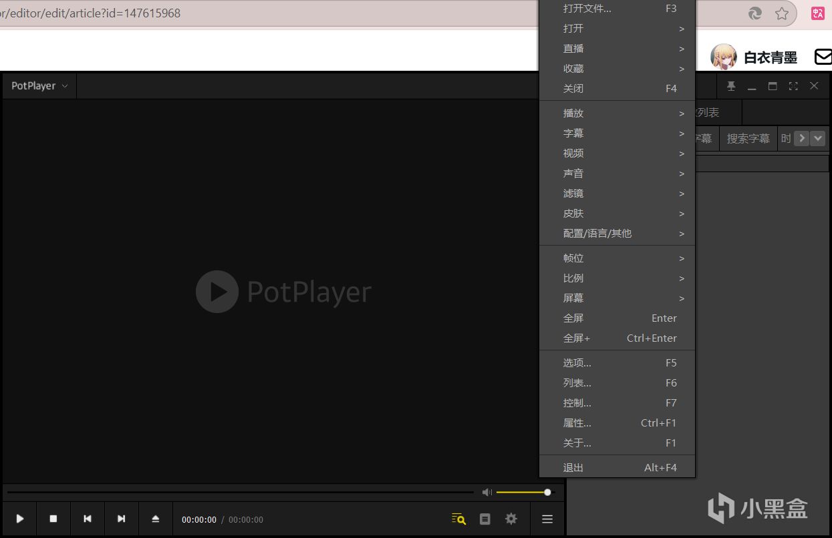Open the 比例 submenu

pyautogui.click(x=617, y=278)
